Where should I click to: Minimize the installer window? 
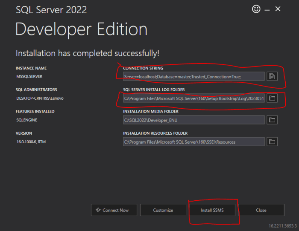(267, 10)
